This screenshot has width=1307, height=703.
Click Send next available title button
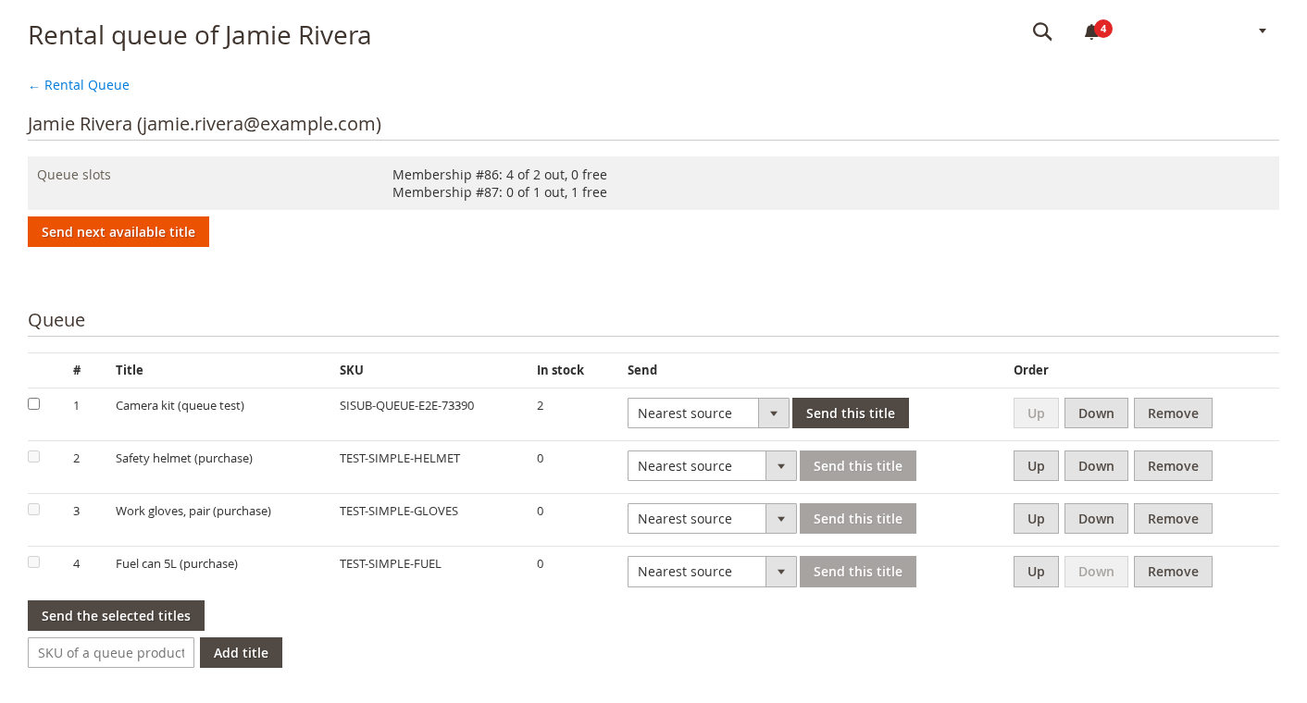[118, 232]
